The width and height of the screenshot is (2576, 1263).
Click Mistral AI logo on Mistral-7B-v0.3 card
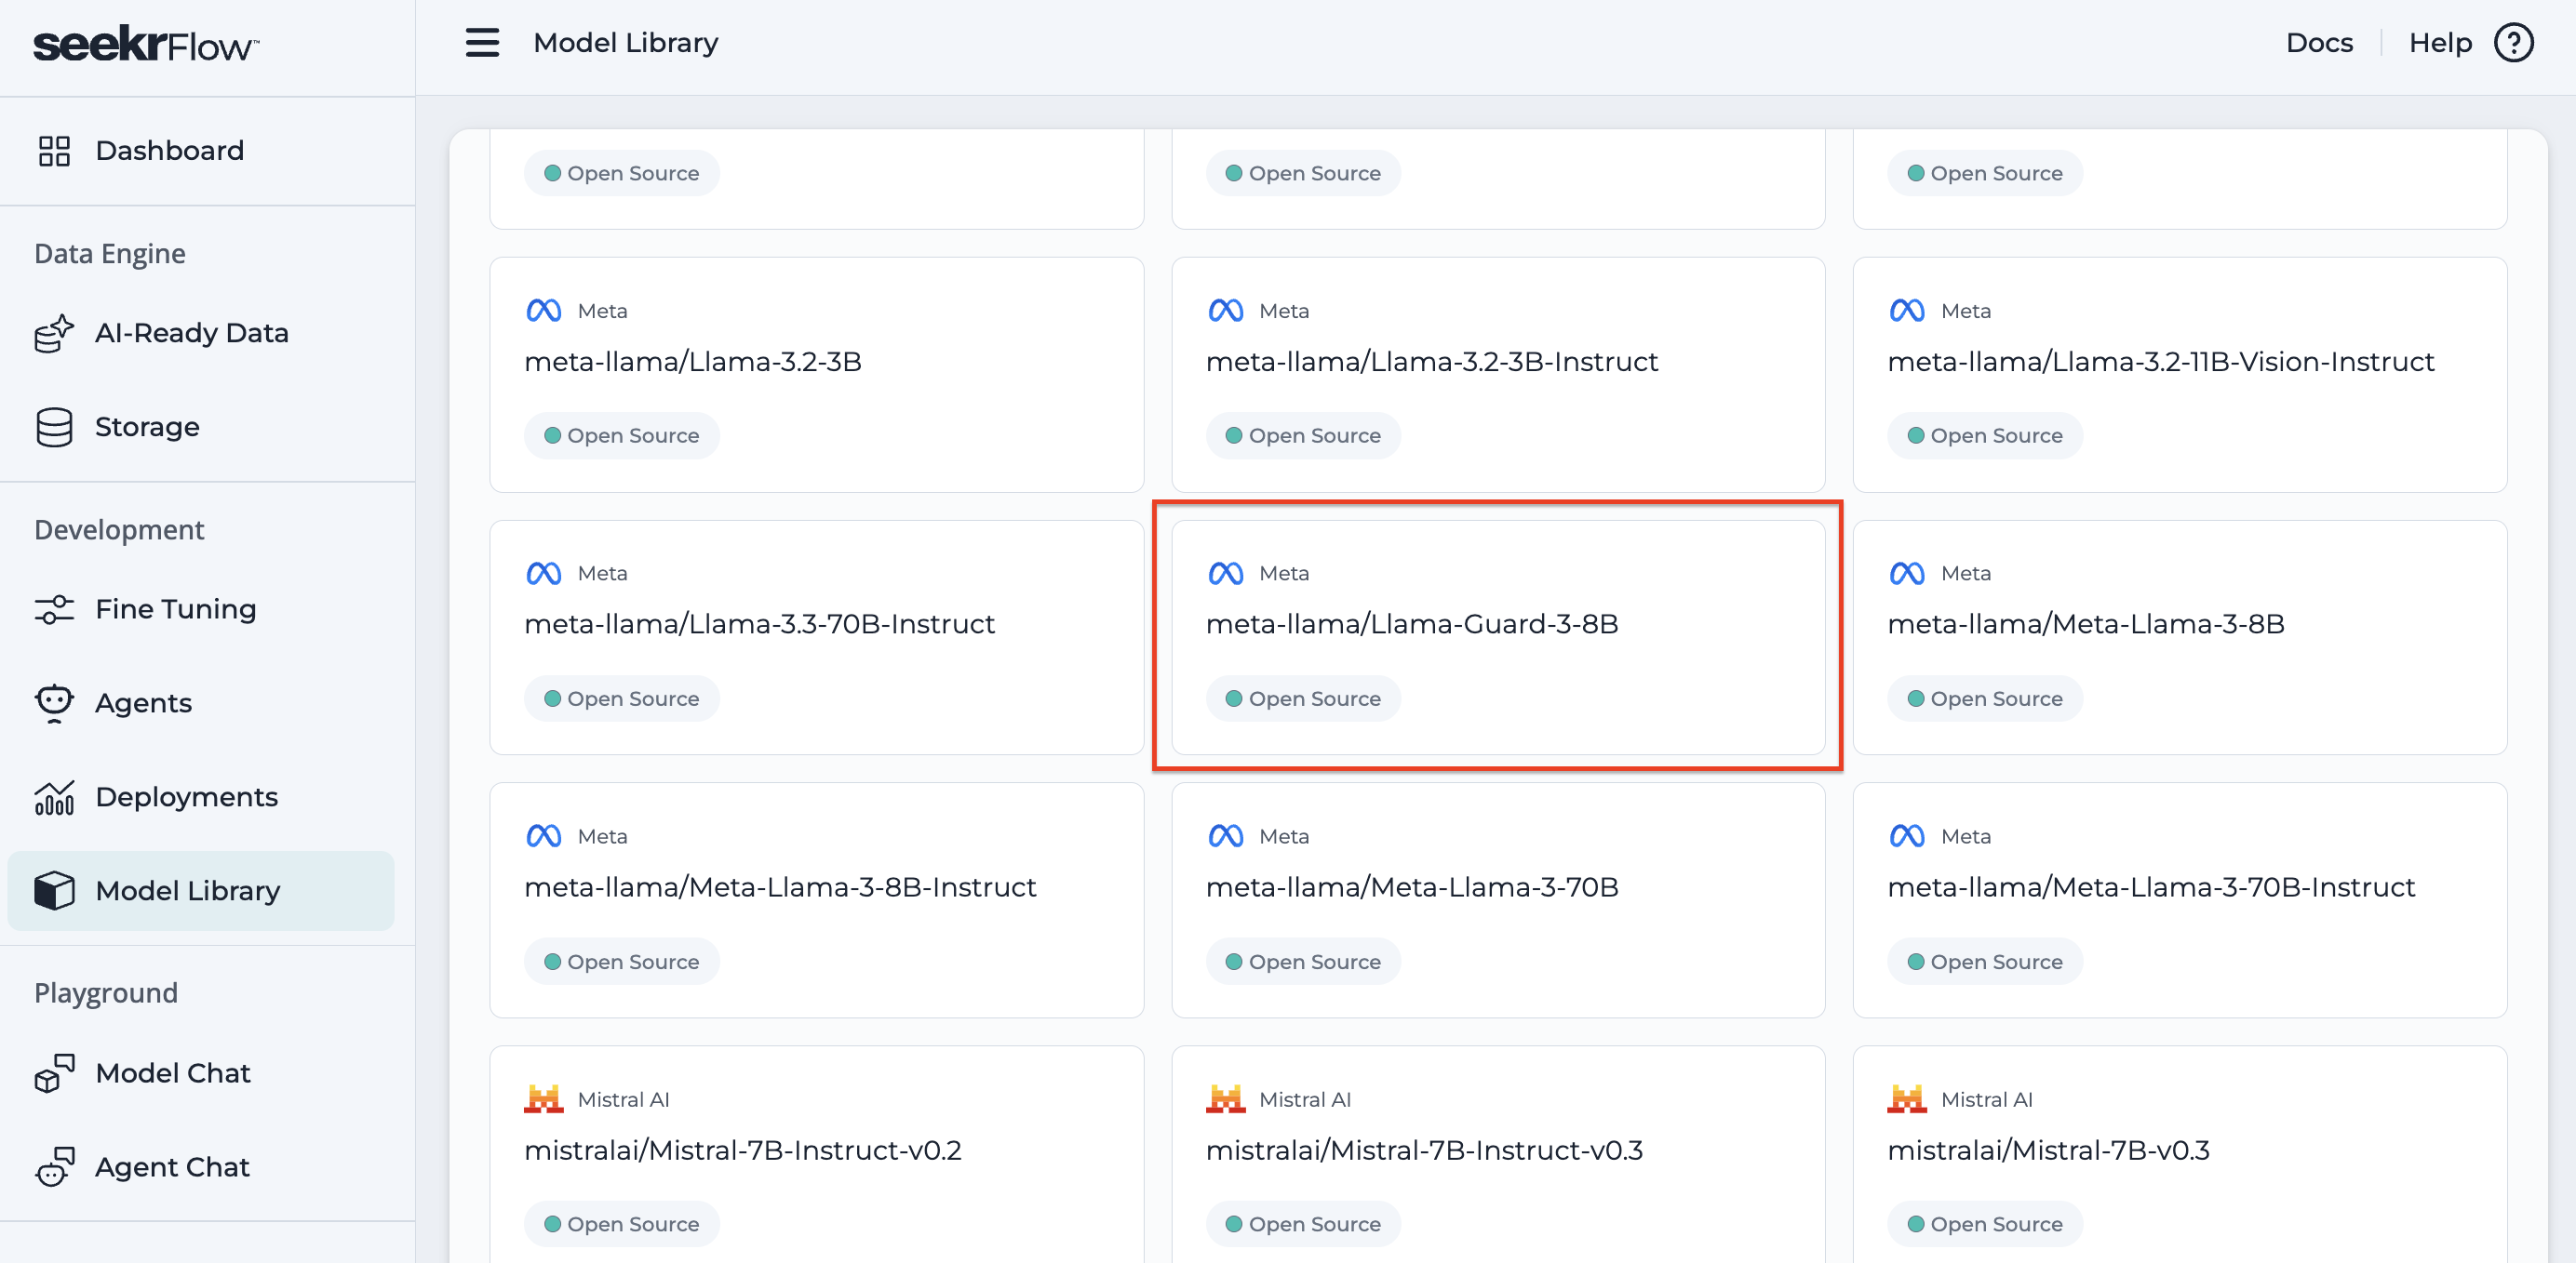coord(1907,1099)
